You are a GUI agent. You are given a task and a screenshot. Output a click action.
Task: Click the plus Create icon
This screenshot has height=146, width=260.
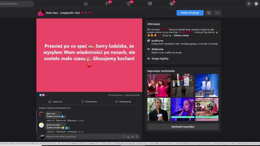pos(249,4)
